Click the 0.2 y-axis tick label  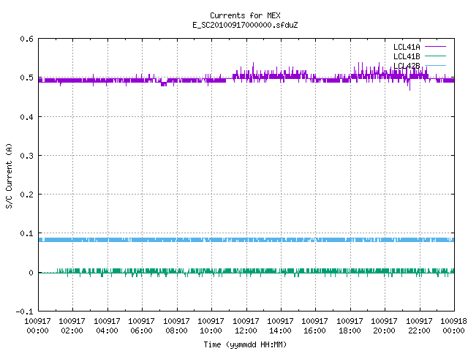(26, 195)
